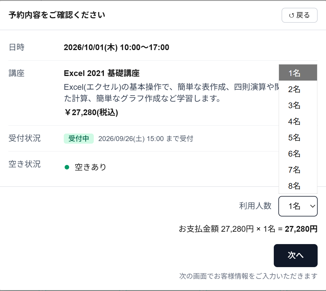Choose 8名 from the list
This screenshot has height=291, width=326.
298,186
